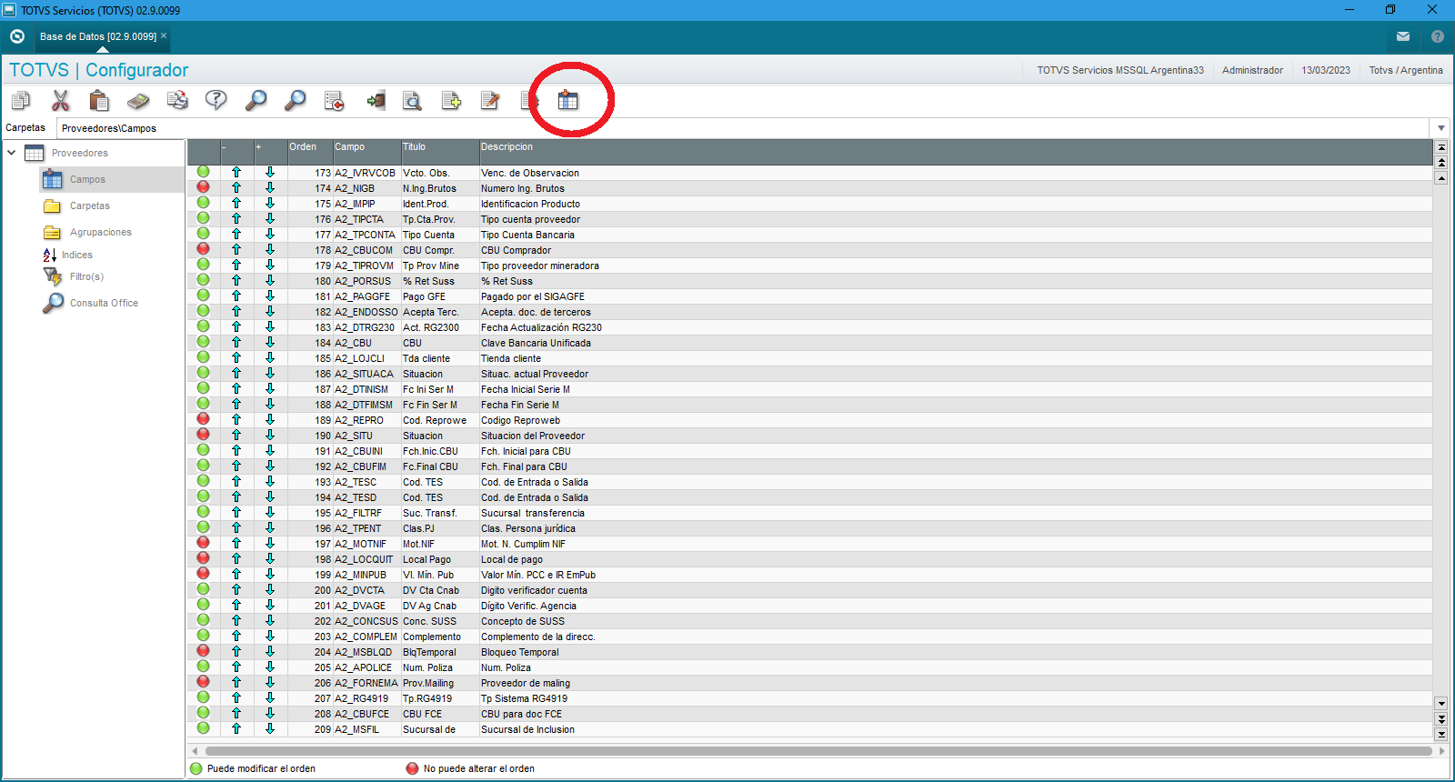Viewport: 1455px width, 782px height.
Task: Click the exit door icon
Action: (375, 100)
